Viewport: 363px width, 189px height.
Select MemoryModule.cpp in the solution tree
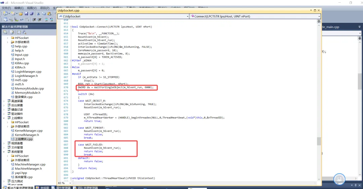coord(29,89)
